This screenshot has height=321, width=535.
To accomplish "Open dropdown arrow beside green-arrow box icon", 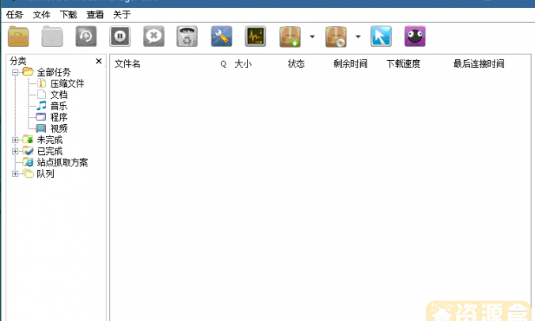I will (312, 36).
